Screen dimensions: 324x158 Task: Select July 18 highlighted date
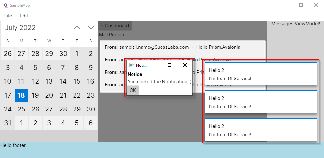tap(21, 95)
